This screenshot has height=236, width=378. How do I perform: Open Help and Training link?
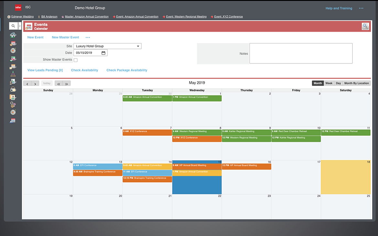click(x=339, y=8)
